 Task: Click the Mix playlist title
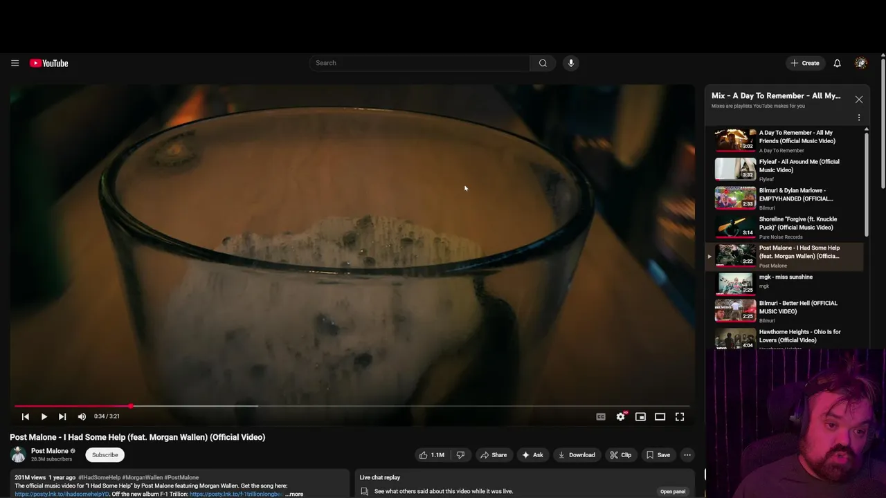point(776,95)
